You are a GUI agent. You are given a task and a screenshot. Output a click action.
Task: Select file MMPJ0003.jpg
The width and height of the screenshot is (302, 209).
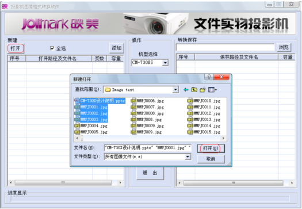91,120
